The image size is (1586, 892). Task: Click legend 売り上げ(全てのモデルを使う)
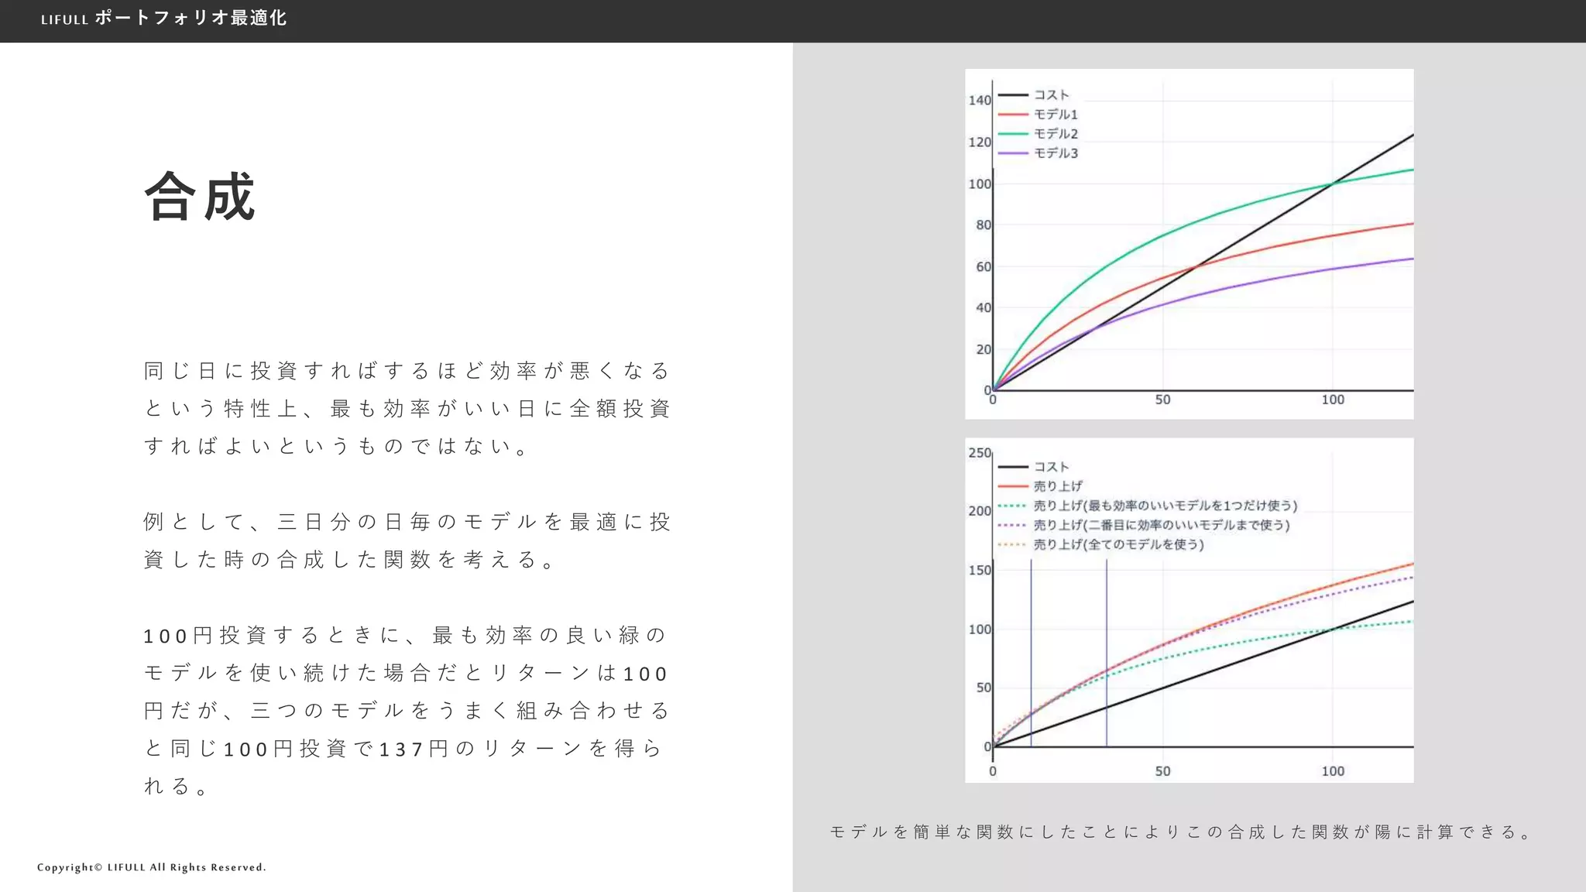[x=1101, y=544]
